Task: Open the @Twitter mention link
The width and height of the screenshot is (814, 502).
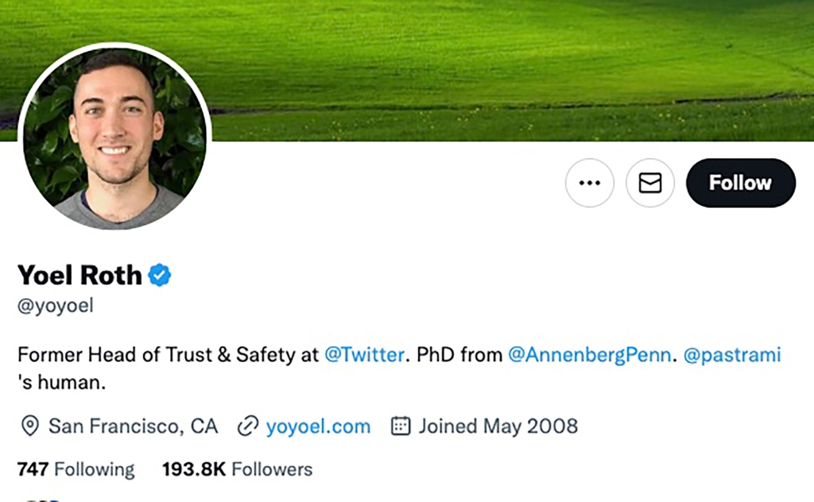Action: click(x=364, y=355)
